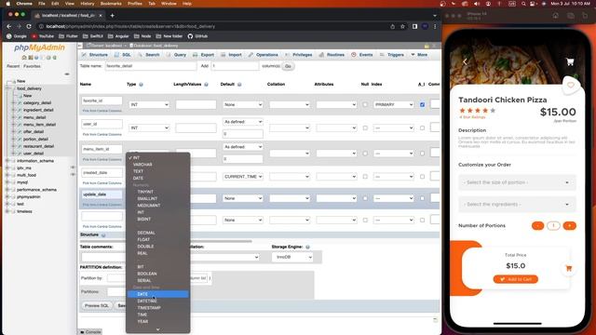Increase portions with plus button
The width and height of the screenshot is (596, 335).
[x=569, y=225]
